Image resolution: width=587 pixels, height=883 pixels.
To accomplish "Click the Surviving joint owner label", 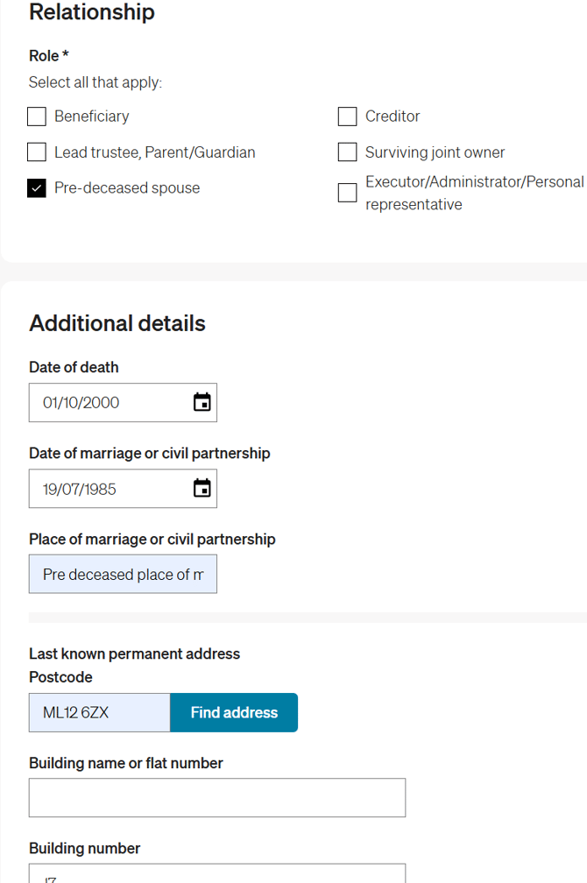I will coord(435,152).
